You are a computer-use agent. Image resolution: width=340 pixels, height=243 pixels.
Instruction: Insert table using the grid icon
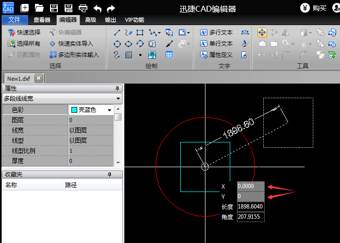tap(169, 55)
